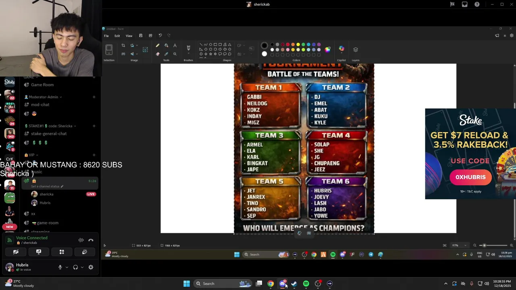
Task: Undo the last action in Paint
Action: click(160, 36)
